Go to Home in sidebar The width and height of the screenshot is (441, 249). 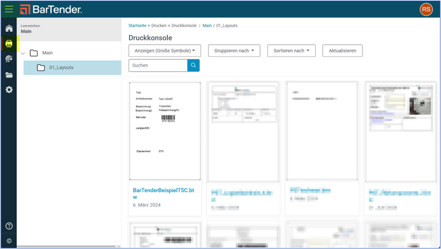8,29
